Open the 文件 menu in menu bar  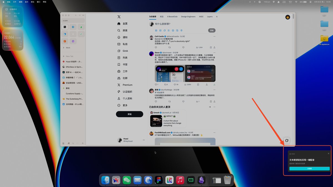[x=15, y=2]
